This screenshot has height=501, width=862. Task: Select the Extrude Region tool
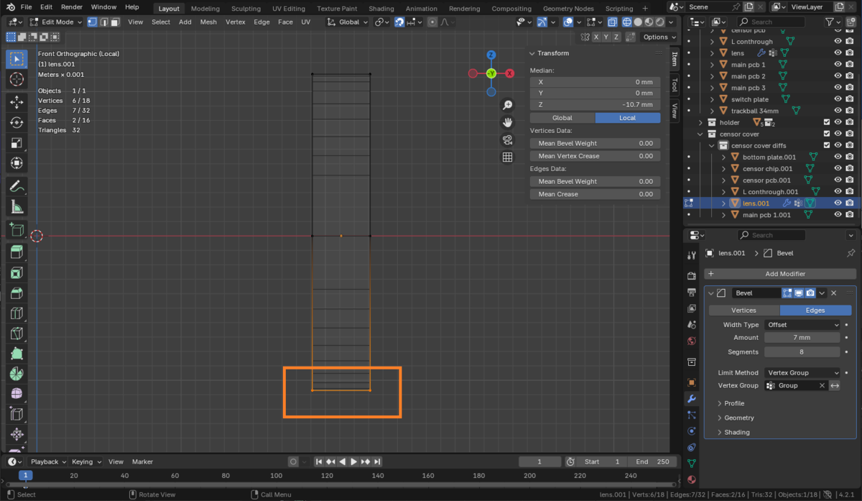point(16,252)
